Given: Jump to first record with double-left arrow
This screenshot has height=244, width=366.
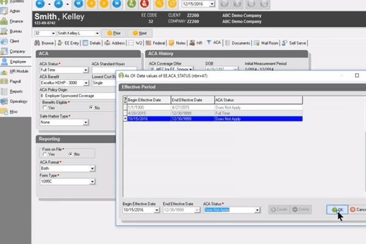Looking at the screenshot, I should pyautogui.click(x=79, y=4).
